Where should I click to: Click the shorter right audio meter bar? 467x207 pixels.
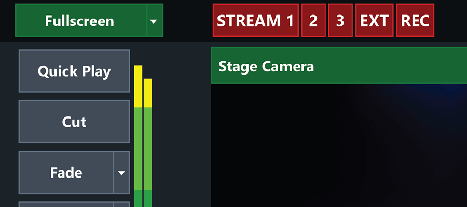(x=147, y=150)
